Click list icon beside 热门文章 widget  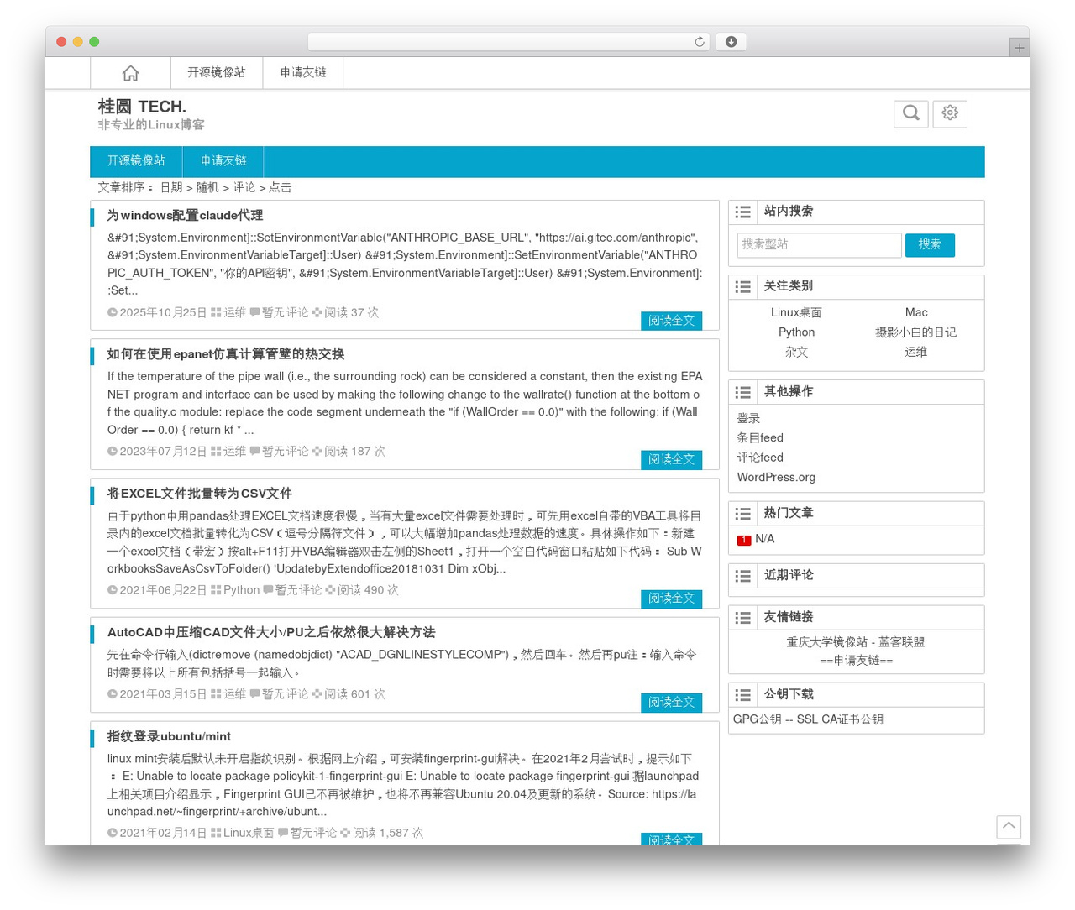point(742,514)
